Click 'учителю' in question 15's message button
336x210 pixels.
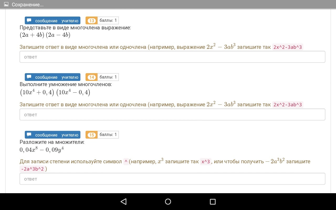[x=70, y=135]
